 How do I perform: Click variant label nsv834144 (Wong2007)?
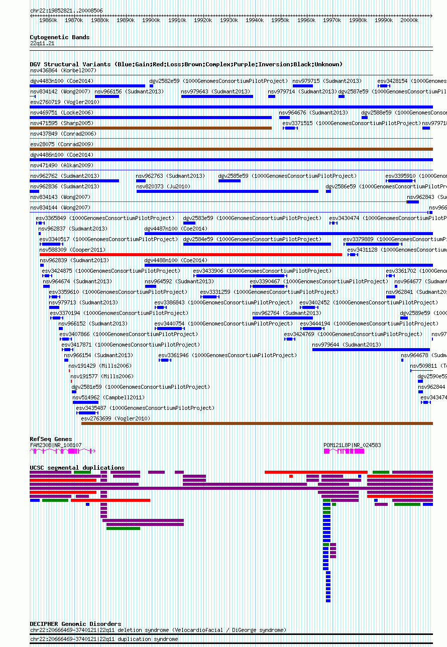[60, 207]
